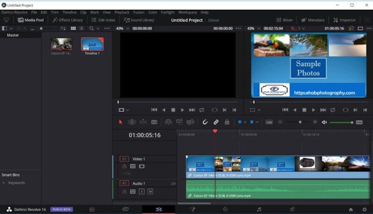Toggle Position Lock padlock icon
Image resolution: width=373 pixels, height=214 pixels.
coord(227,122)
